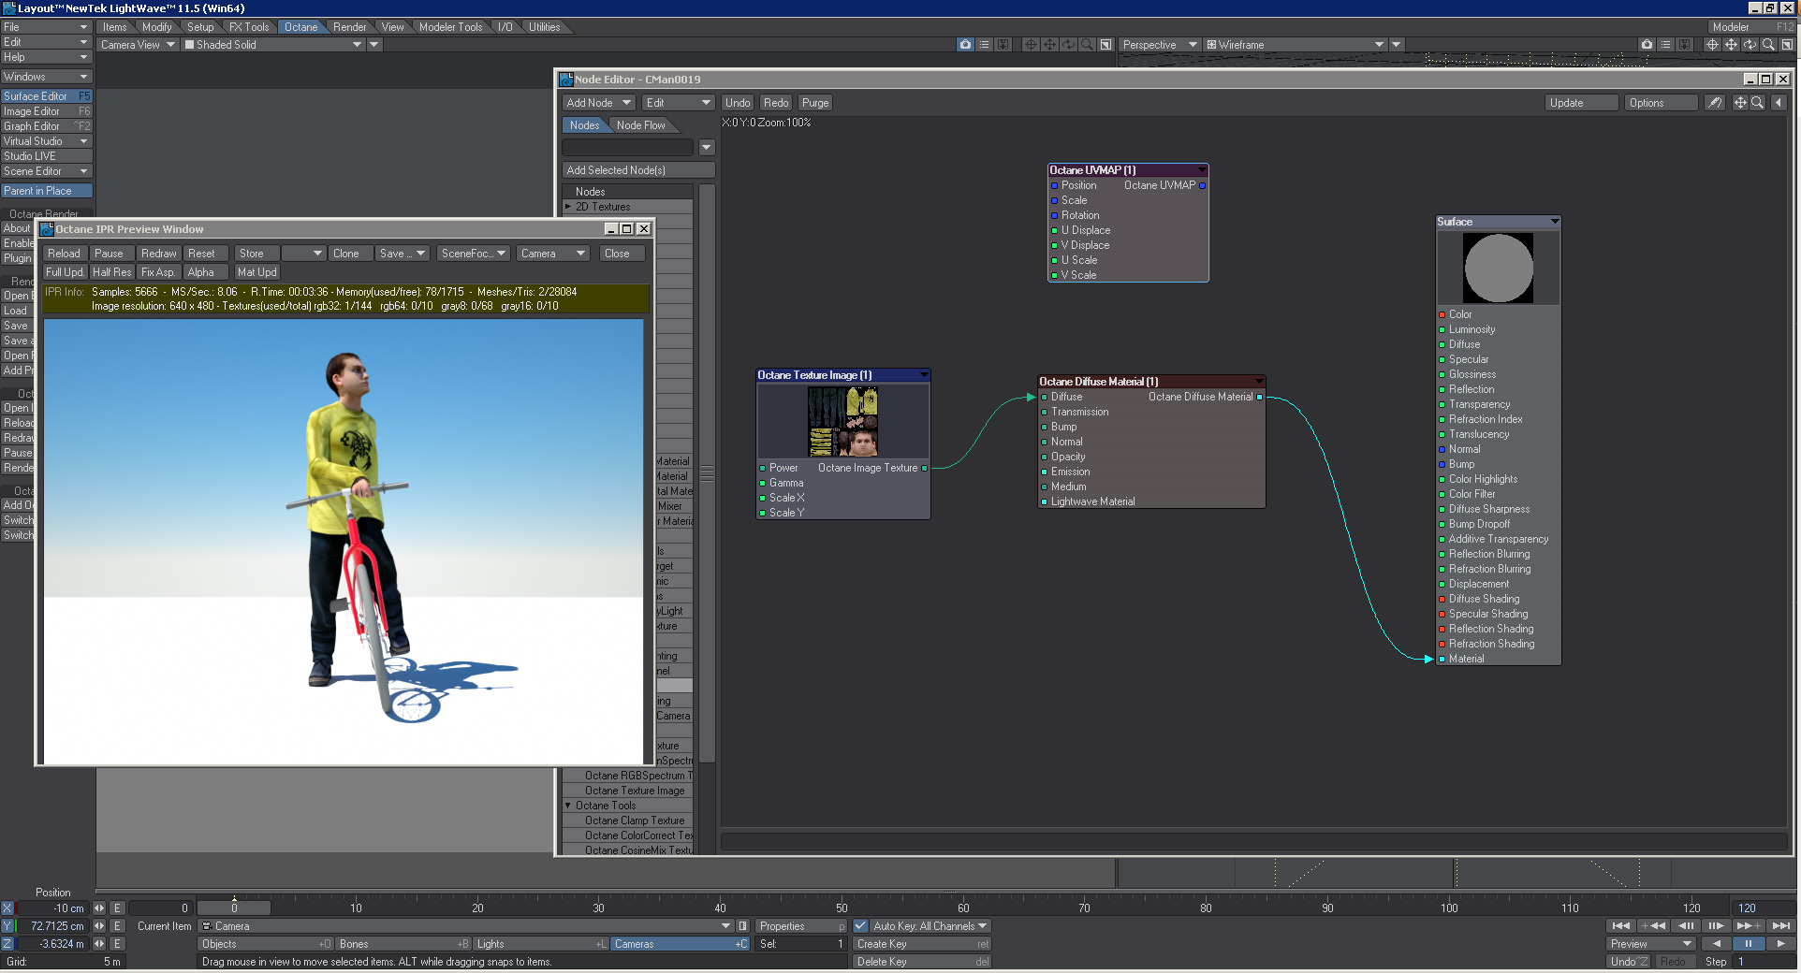
Task: Click the camera icon in the Perspective viewport
Action: click(x=1647, y=45)
